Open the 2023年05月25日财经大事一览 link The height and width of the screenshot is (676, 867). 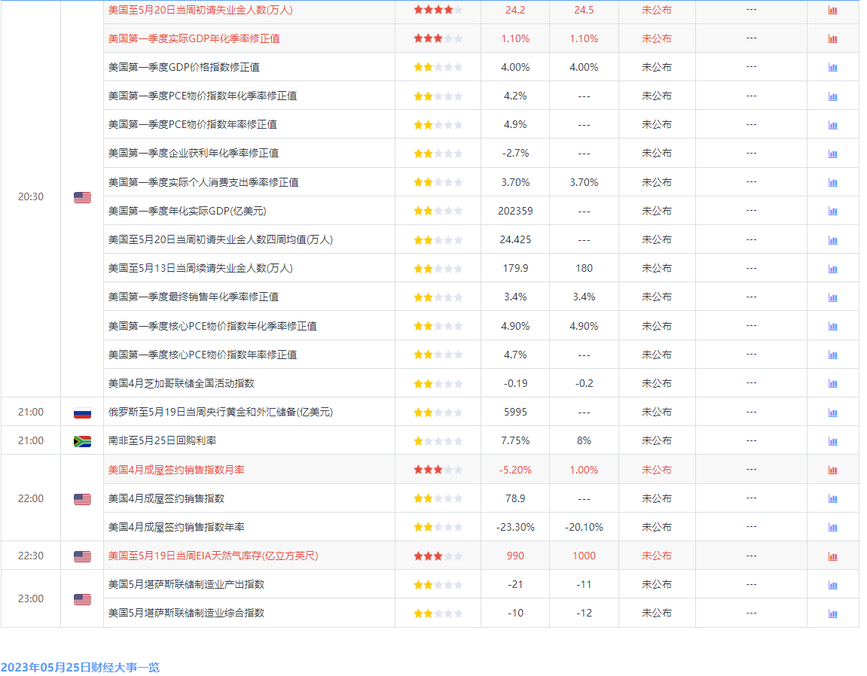(80, 667)
